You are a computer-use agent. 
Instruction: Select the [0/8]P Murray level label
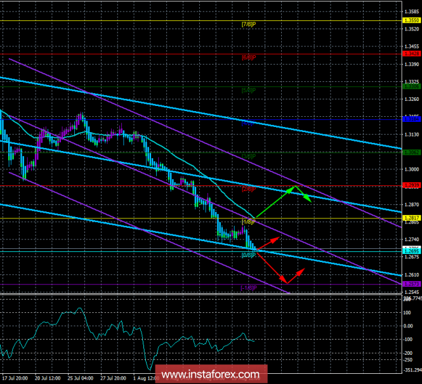[249, 255]
